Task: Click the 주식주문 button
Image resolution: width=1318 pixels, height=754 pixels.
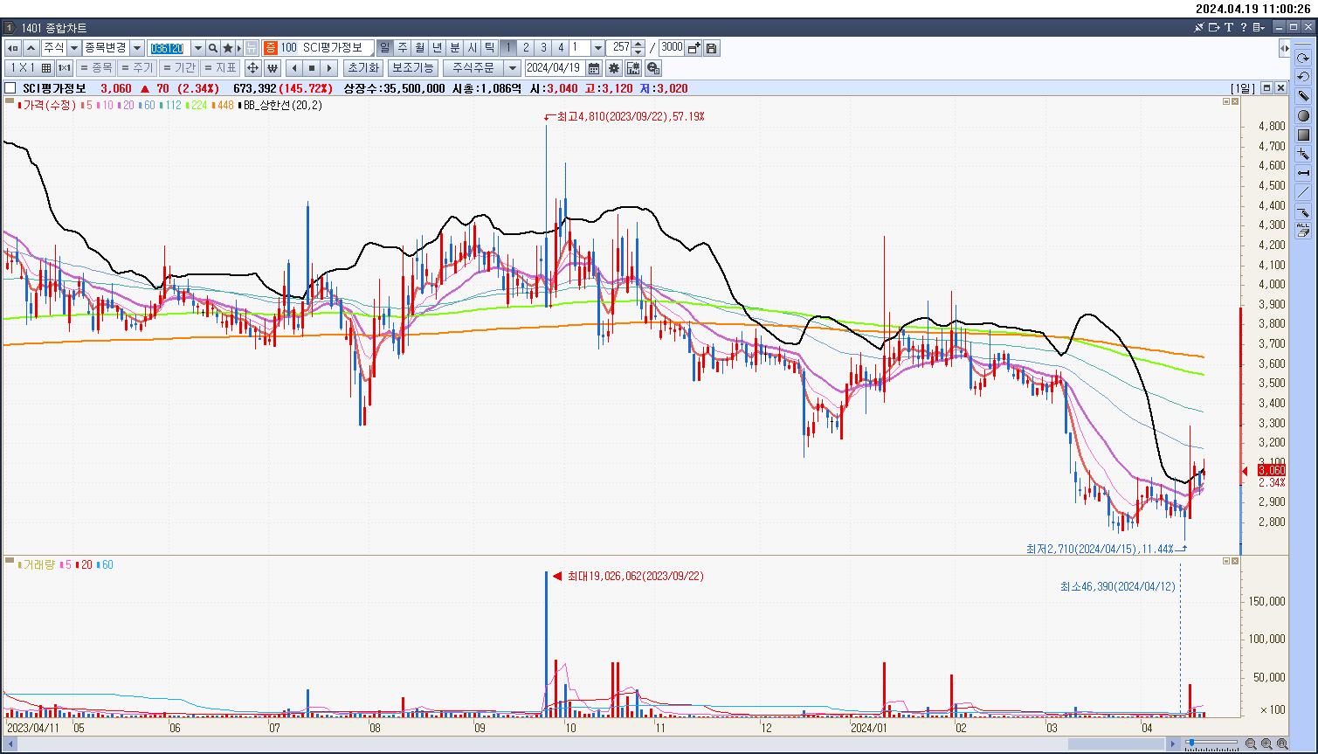Action: point(473,68)
